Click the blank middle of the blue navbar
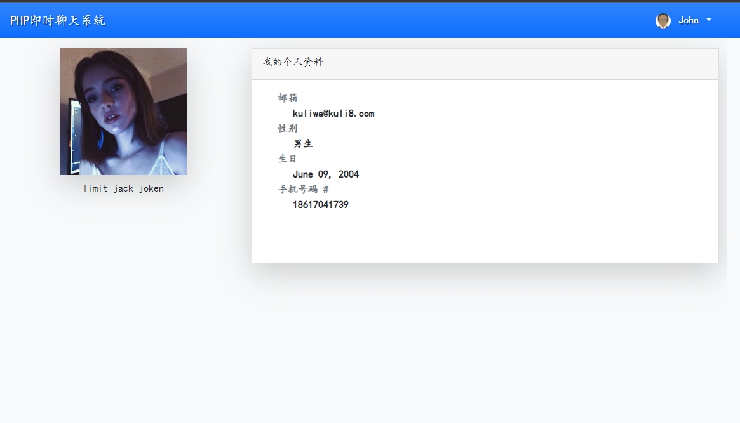The width and height of the screenshot is (740, 423). coord(381,20)
